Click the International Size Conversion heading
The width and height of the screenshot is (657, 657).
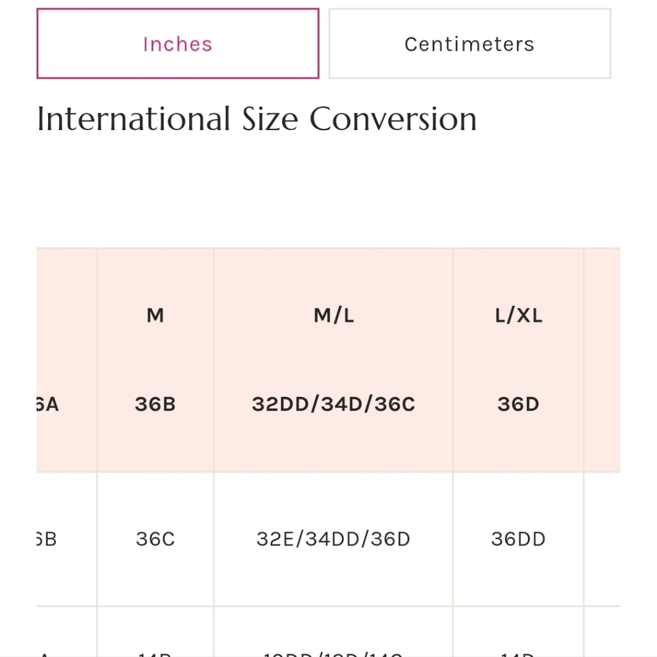pyautogui.click(x=256, y=119)
